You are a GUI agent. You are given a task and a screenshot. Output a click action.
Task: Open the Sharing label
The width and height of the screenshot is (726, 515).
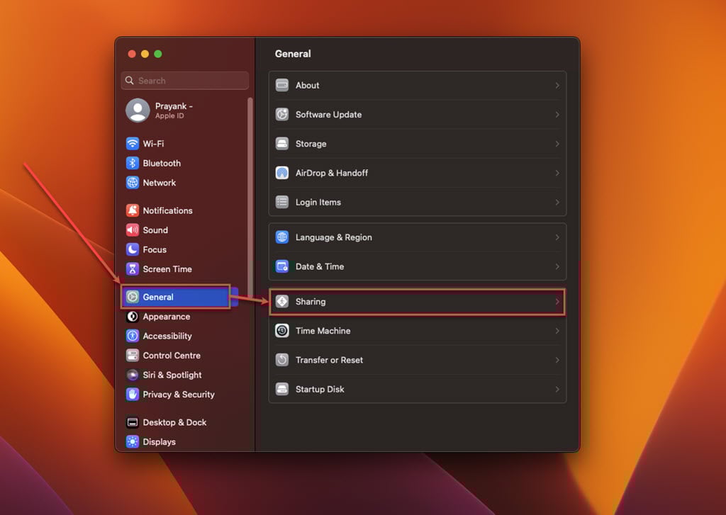(311, 301)
